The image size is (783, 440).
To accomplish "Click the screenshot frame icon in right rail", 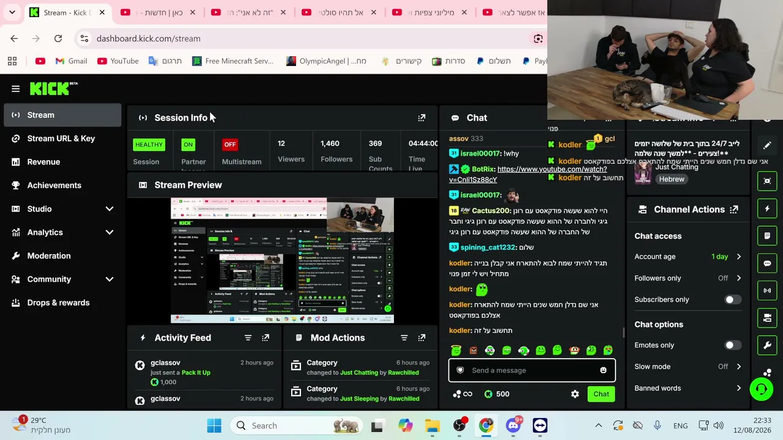I will point(767,181).
